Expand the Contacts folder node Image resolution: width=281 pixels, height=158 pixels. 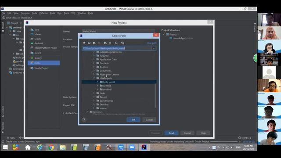click(94, 63)
